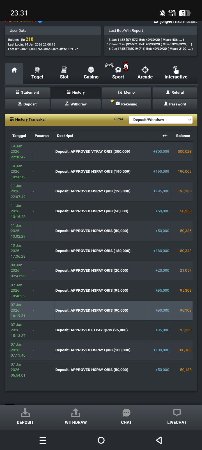Switch to the Statement tab
This screenshot has height=450, width=202.
(x=27, y=93)
